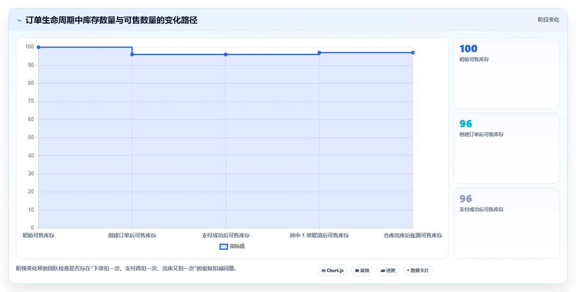Viewport: 576px width, 292px height.
Task: Click the footnote text about 重复扣减问题
Action: click(126, 268)
